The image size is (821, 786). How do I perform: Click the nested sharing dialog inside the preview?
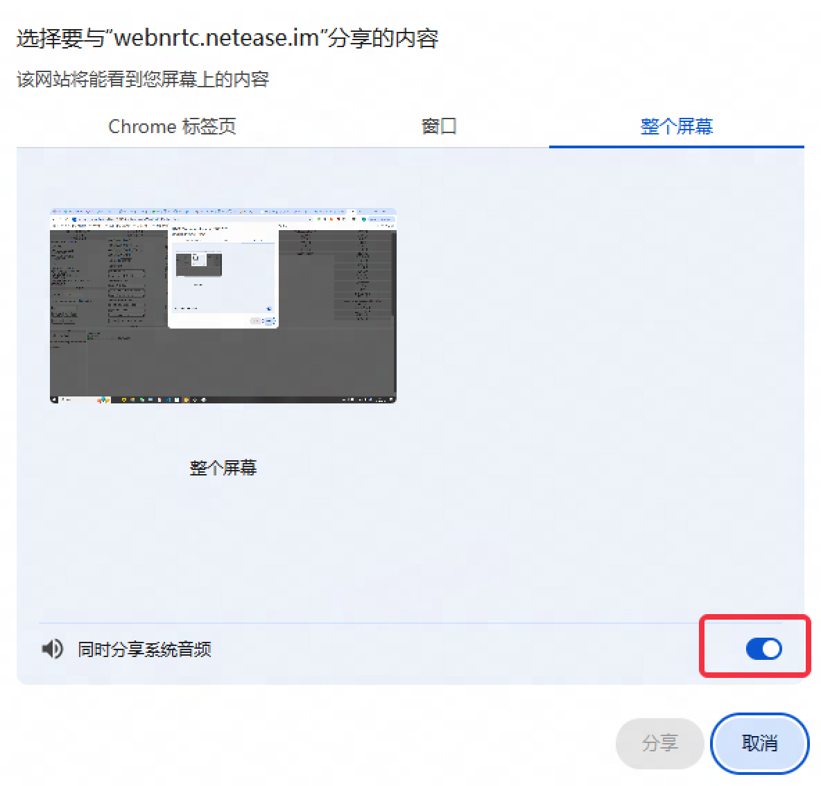click(x=222, y=274)
